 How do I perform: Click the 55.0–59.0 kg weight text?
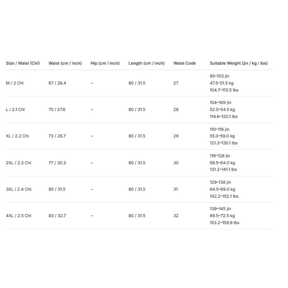point(222,136)
